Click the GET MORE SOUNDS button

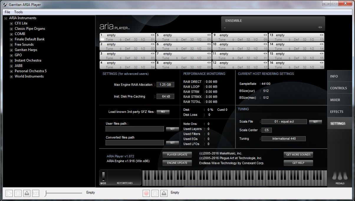coord(298,155)
